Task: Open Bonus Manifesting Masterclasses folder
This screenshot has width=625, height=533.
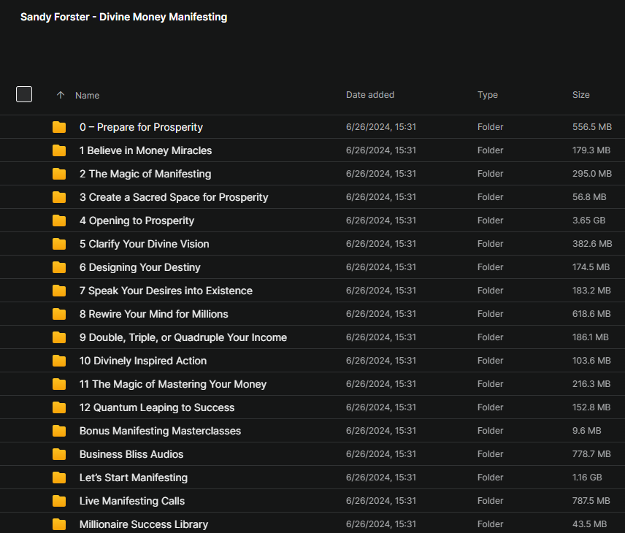Action: coord(160,431)
